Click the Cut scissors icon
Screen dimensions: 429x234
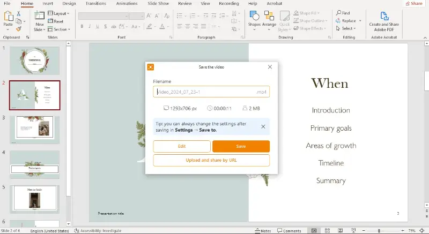(19, 13)
